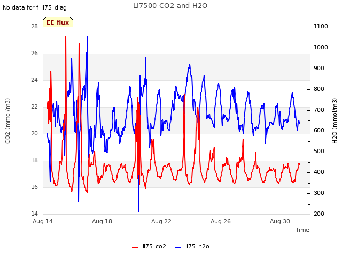Click the 28 tick on CO2 axis
This screenshot has height=257, width=342.
coord(34,27)
